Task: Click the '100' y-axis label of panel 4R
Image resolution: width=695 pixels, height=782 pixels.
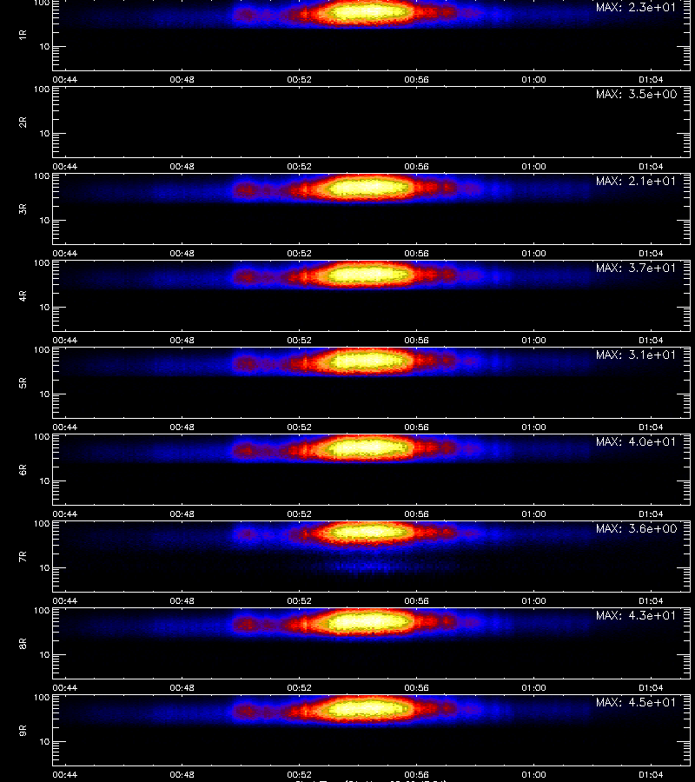Action: pos(42,262)
